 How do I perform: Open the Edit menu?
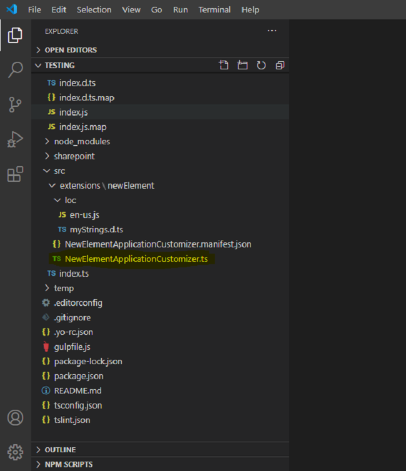point(59,9)
